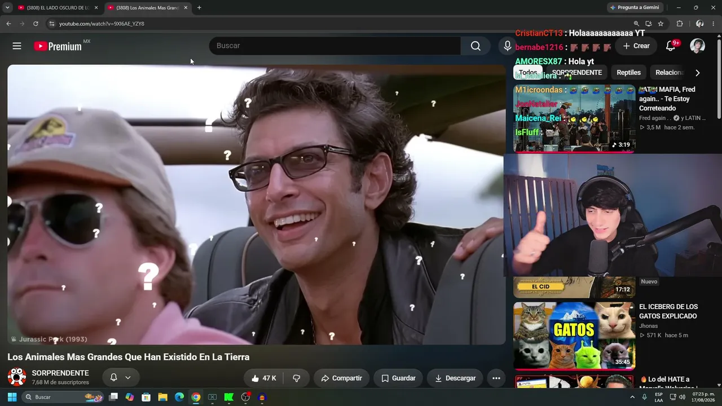Show hidden system tray icons
This screenshot has width=722, height=406.
632,397
